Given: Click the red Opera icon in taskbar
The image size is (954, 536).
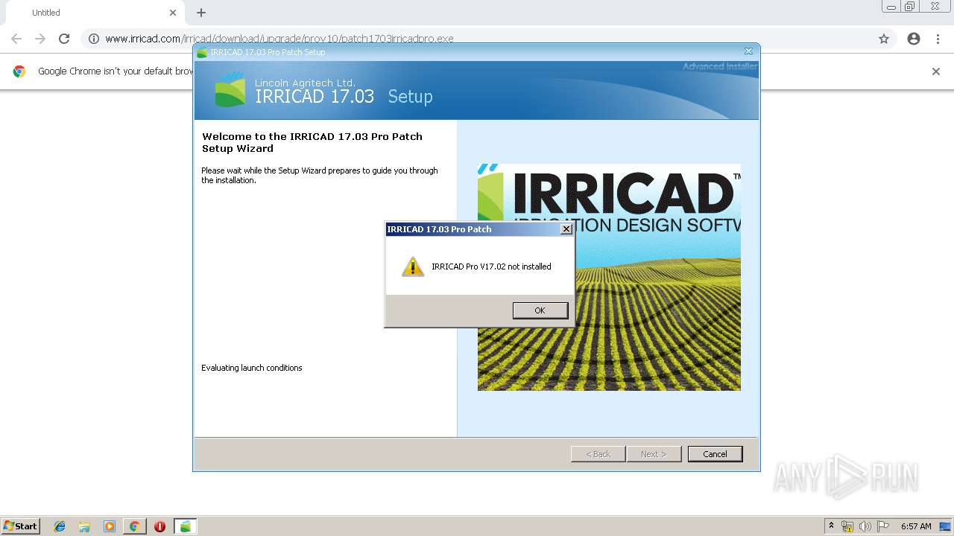Looking at the screenshot, I should [x=159, y=526].
